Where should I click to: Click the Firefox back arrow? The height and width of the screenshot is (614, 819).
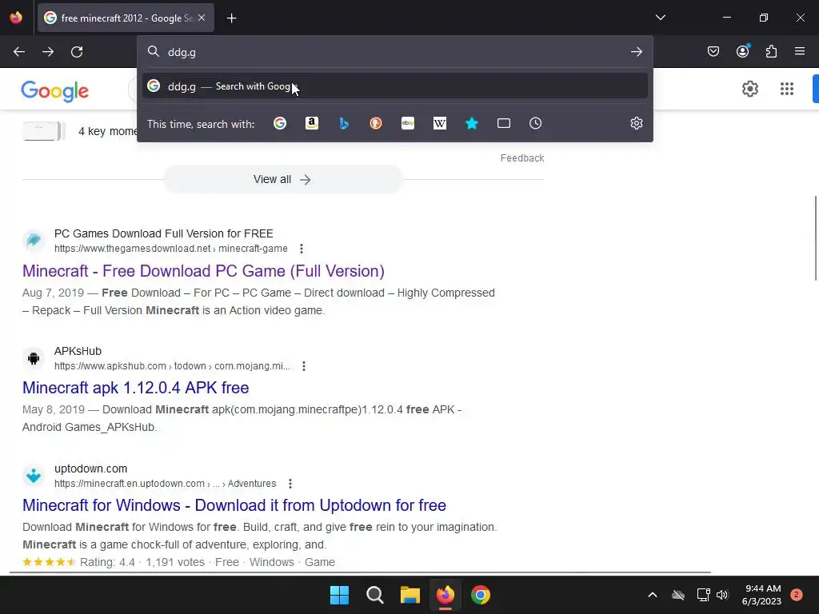tap(19, 52)
